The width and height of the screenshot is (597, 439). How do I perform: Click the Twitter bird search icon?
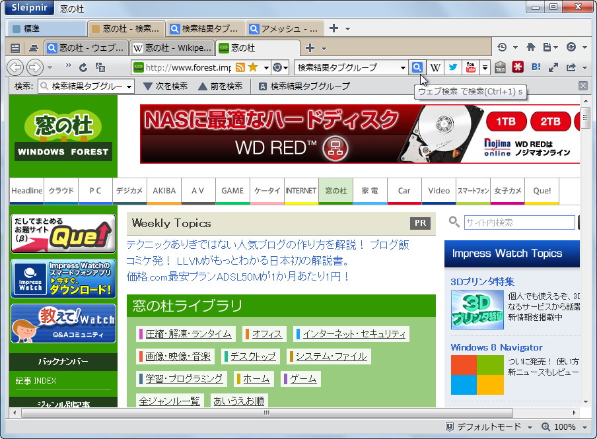click(x=453, y=67)
